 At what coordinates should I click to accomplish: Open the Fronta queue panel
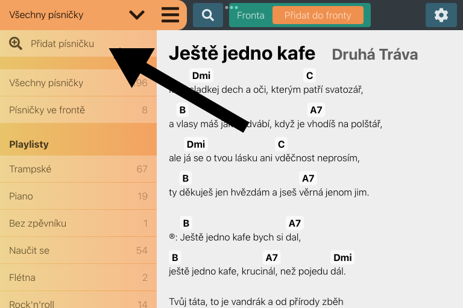(250, 15)
